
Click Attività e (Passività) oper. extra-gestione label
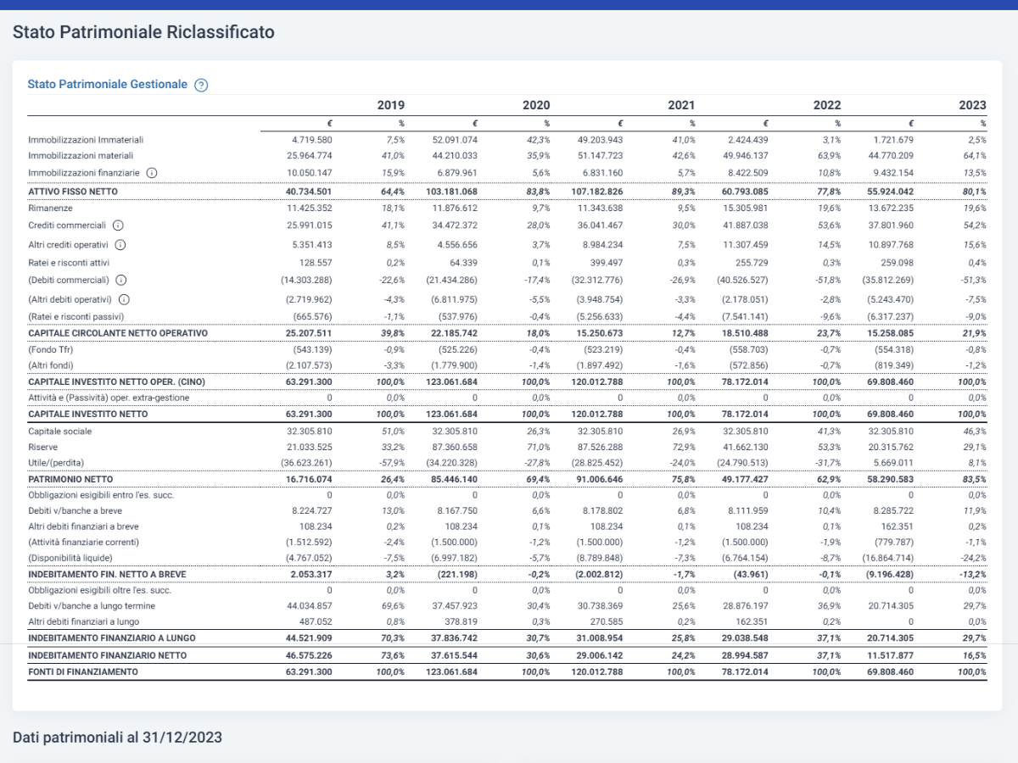point(109,398)
